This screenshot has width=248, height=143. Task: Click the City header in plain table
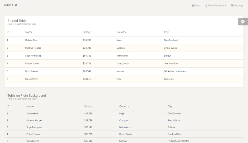pos(170,106)
